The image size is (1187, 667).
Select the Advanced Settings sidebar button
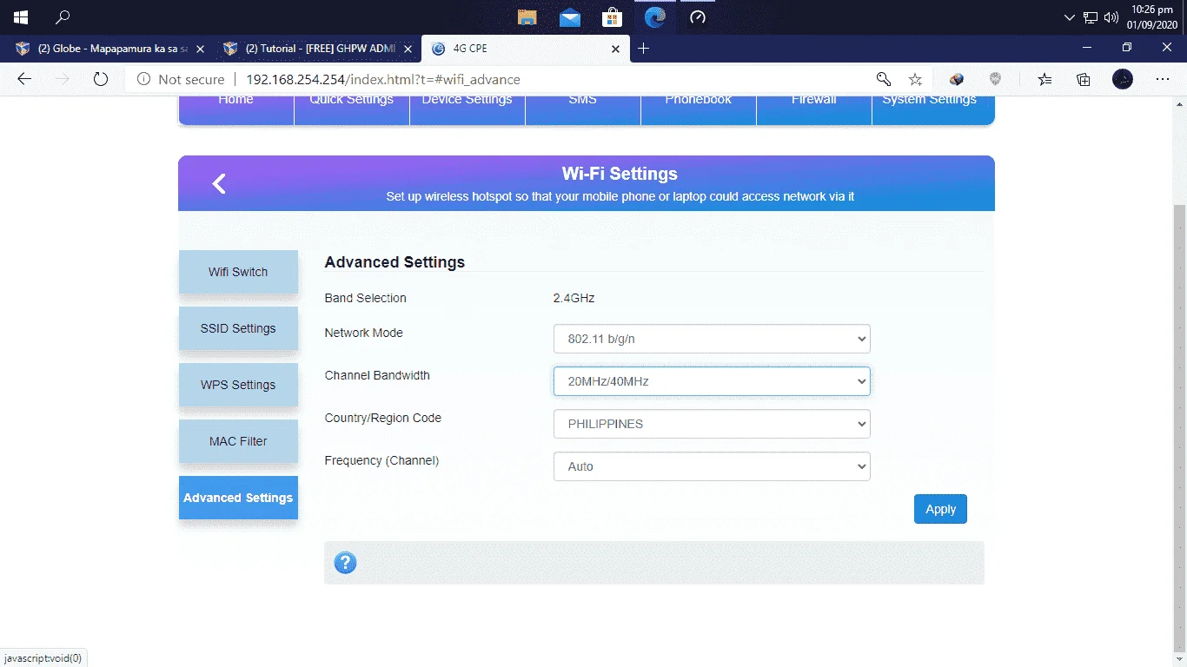(x=238, y=498)
